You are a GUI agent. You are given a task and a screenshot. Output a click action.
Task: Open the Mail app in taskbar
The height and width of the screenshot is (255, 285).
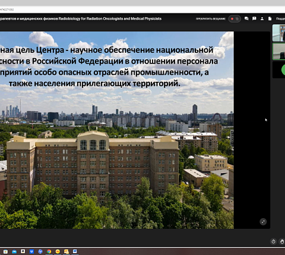(14, 251)
